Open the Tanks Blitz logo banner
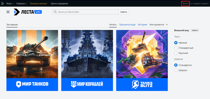Screen dimensions: 210x99 coord(142,85)
